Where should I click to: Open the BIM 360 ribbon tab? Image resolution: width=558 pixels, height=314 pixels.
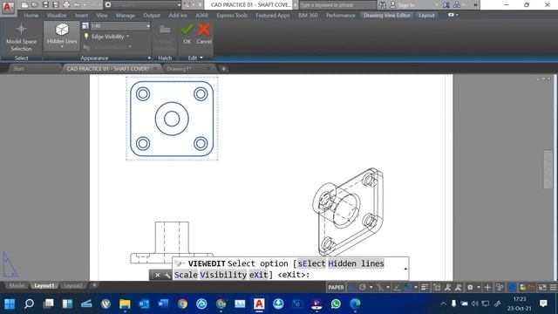click(308, 16)
